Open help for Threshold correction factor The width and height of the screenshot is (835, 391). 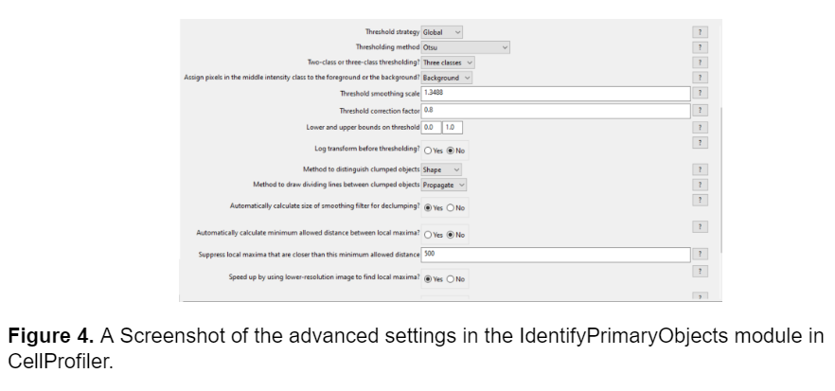click(701, 111)
